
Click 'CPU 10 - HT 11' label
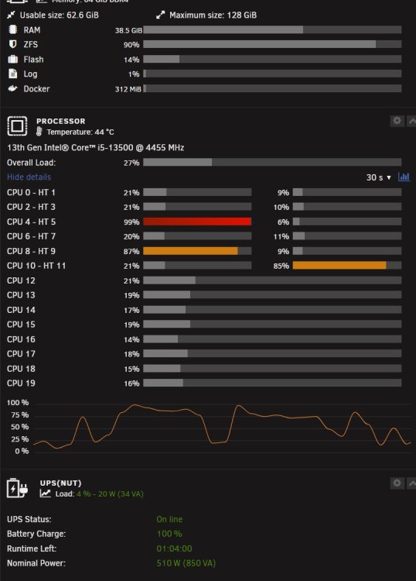coord(36,266)
